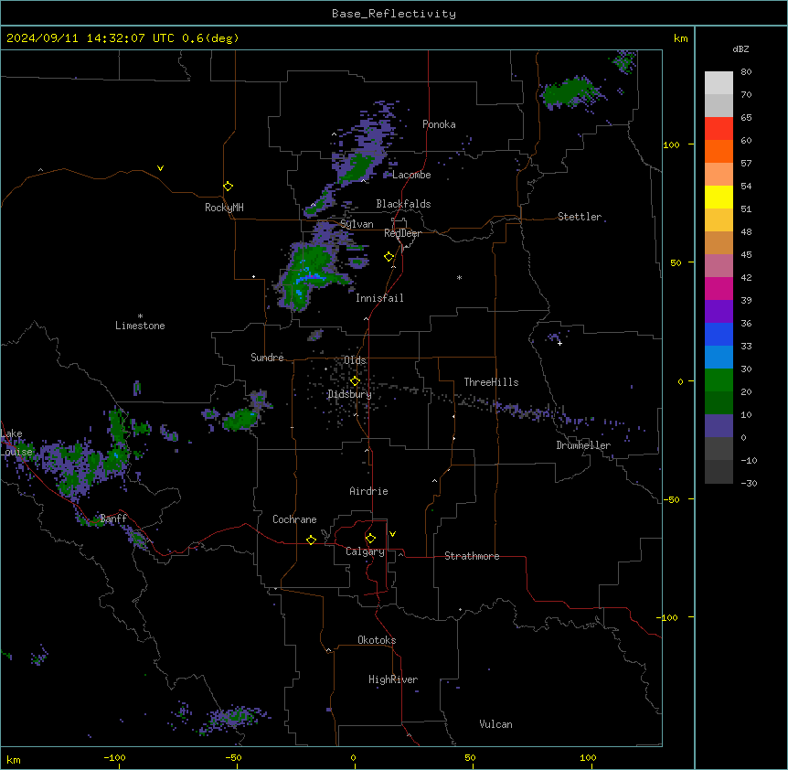
Task: Pick the orange 60-57 dBZ legend swatch
Action: 719,151
